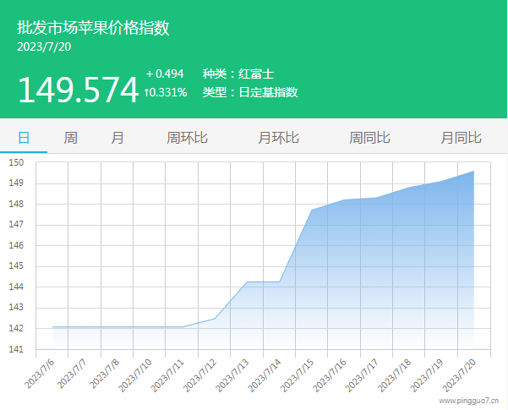Viewport: 508px width, 410px height.
Task: Open the 周同比 tab
Action: [x=369, y=138]
